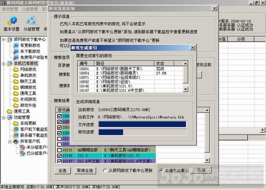Select 本地生成索引 radio option
Image resolution: width=266 pixels, height=190 pixels.
pyautogui.click(x=161, y=171)
